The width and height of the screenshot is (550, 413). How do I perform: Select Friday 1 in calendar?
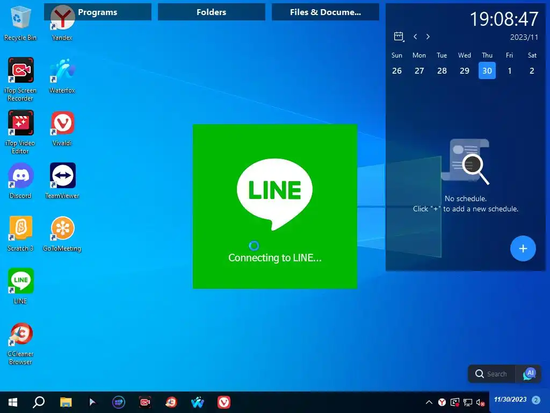[x=510, y=70]
